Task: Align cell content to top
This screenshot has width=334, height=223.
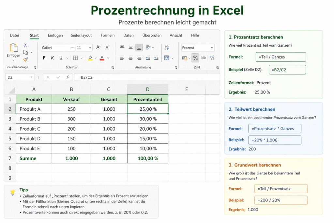Action: (122, 47)
